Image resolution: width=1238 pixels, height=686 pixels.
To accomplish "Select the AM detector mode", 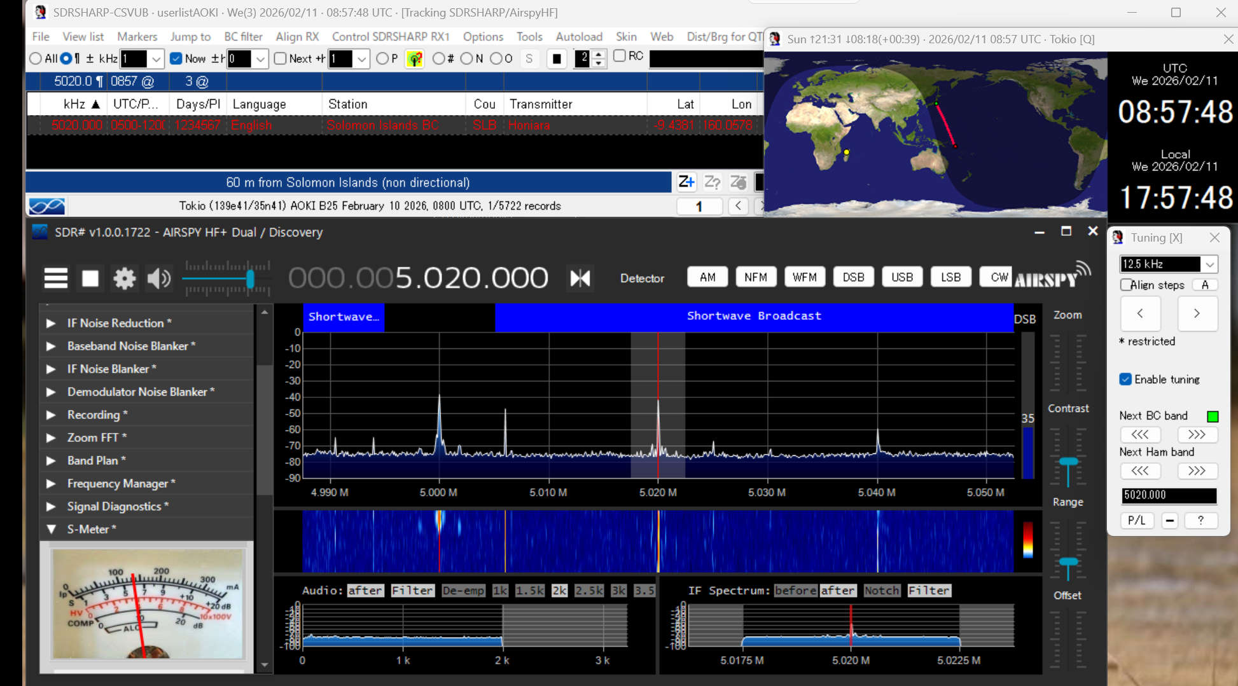I will click(x=707, y=277).
